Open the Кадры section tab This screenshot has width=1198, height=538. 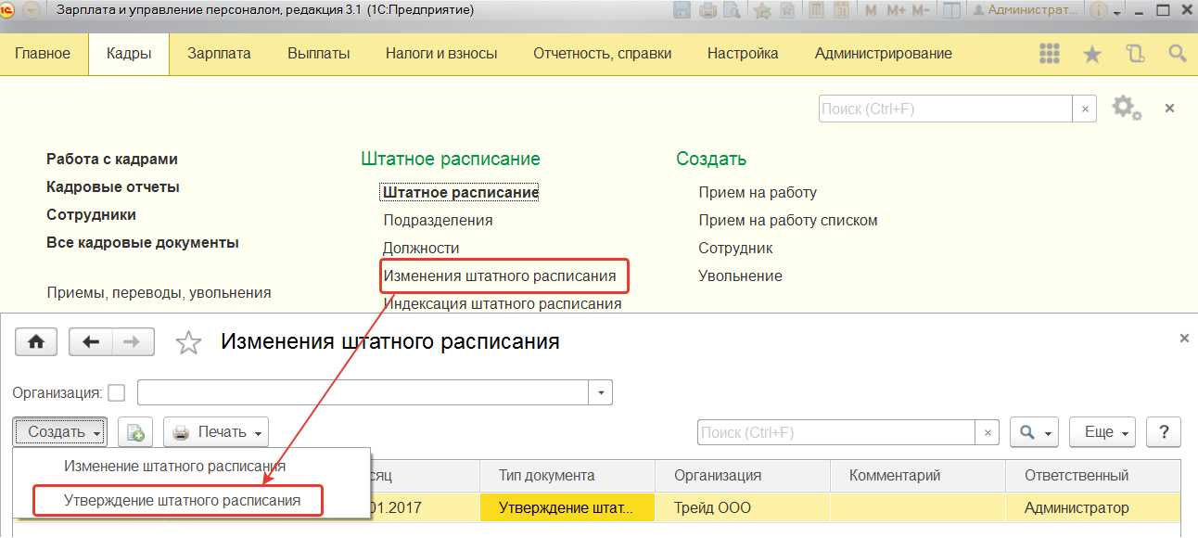(129, 54)
